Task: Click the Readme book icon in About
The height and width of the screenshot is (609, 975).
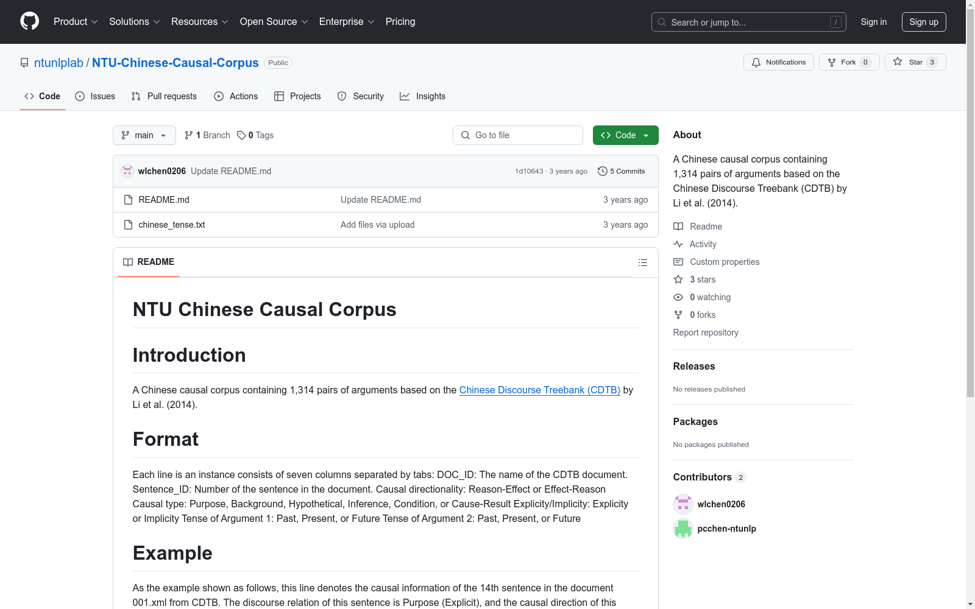Action: click(x=678, y=227)
